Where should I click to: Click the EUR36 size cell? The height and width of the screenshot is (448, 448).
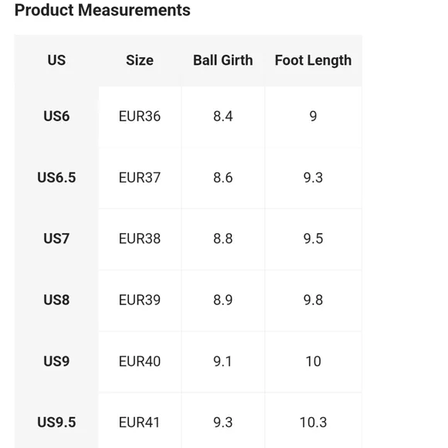pos(140,117)
